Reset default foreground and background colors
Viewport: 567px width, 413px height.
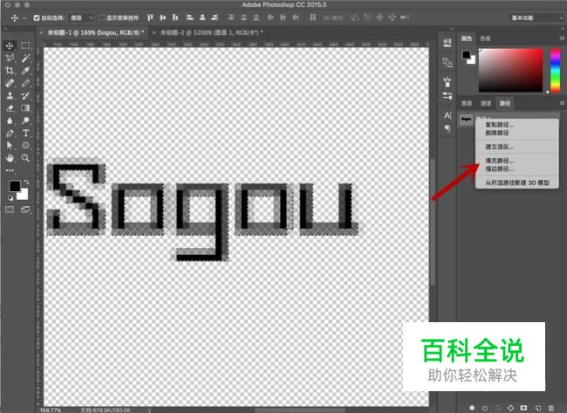point(10,198)
